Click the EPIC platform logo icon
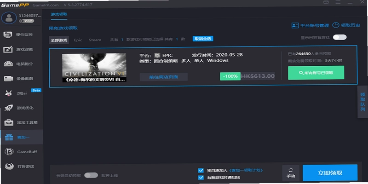 click(157, 55)
